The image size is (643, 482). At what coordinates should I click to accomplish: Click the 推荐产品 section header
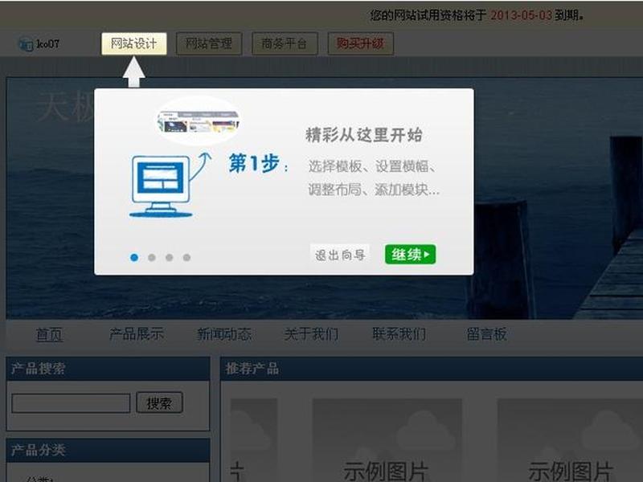[x=432, y=369]
